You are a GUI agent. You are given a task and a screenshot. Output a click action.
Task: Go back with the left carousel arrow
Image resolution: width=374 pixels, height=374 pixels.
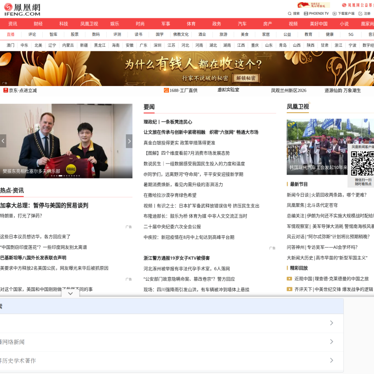pyautogui.click(x=3, y=141)
